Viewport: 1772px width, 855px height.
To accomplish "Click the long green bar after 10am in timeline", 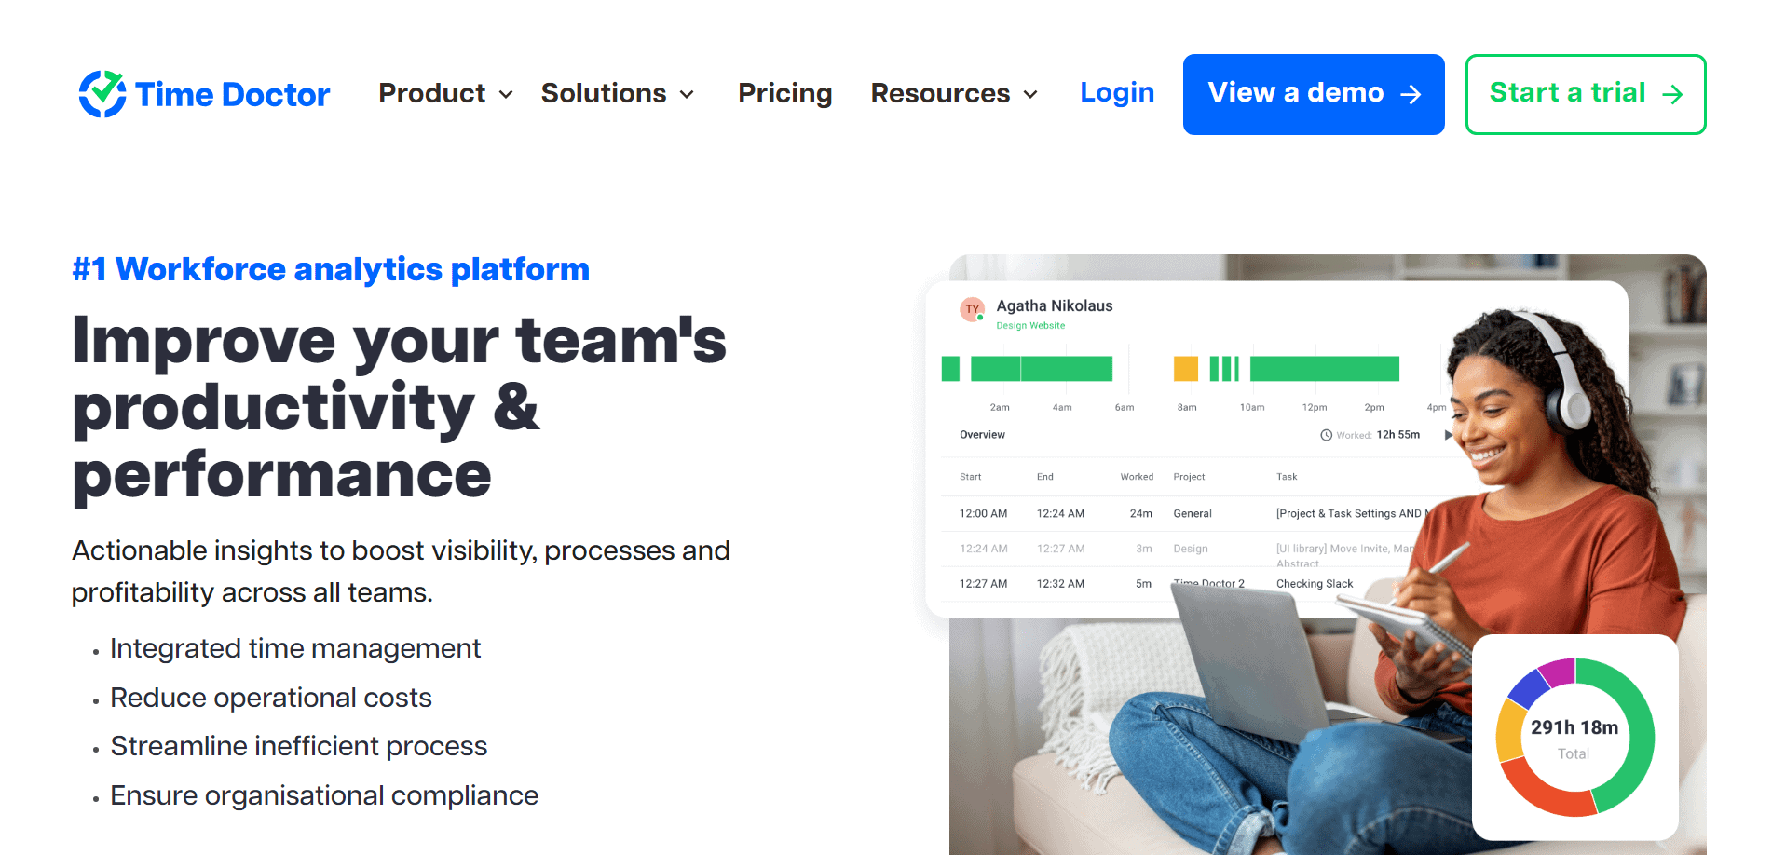I will click(1324, 369).
